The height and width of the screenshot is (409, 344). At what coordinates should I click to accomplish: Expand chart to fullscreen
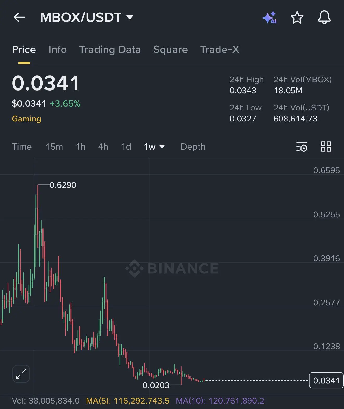(21, 374)
